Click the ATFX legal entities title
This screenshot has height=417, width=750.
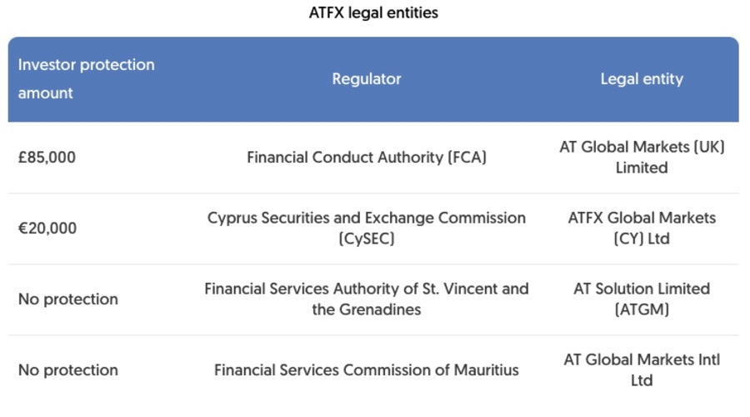point(372,13)
